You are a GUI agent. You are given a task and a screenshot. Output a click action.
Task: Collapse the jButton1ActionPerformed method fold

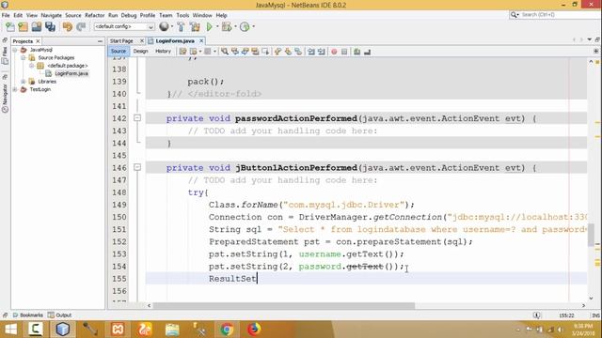[x=137, y=167]
